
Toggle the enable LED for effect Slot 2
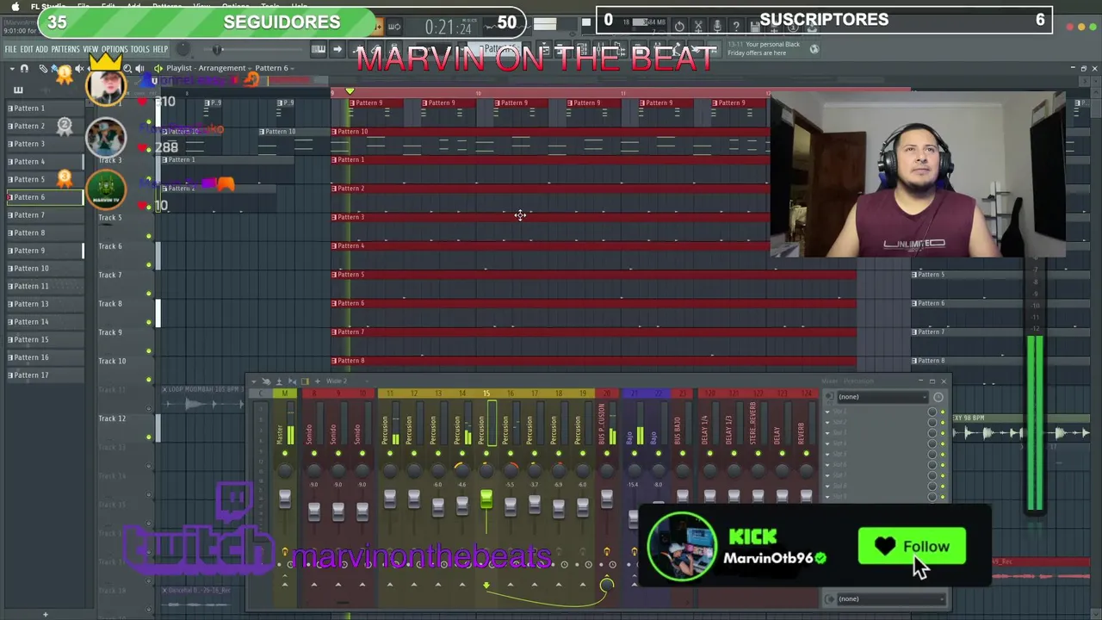tap(942, 423)
